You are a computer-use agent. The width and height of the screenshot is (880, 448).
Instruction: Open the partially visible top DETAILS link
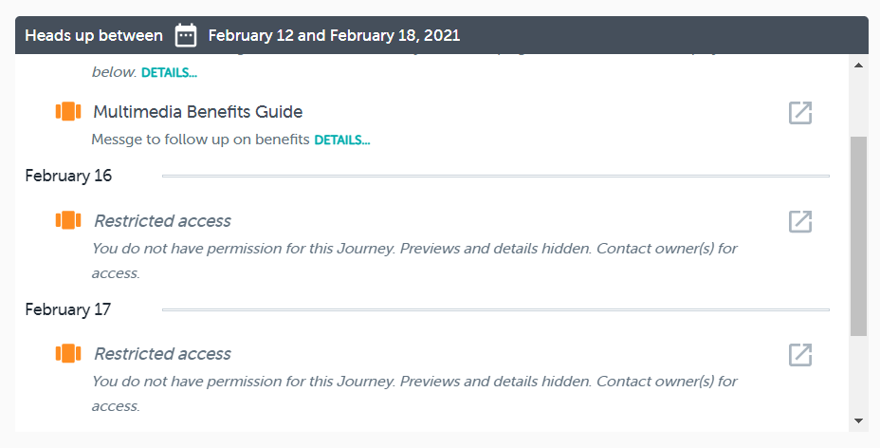(x=169, y=72)
